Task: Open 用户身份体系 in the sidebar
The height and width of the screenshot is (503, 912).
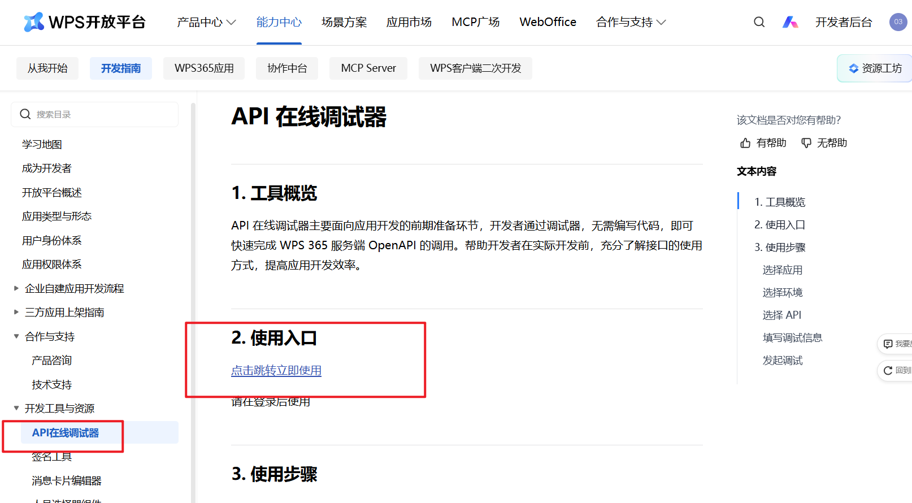Action: (x=52, y=241)
